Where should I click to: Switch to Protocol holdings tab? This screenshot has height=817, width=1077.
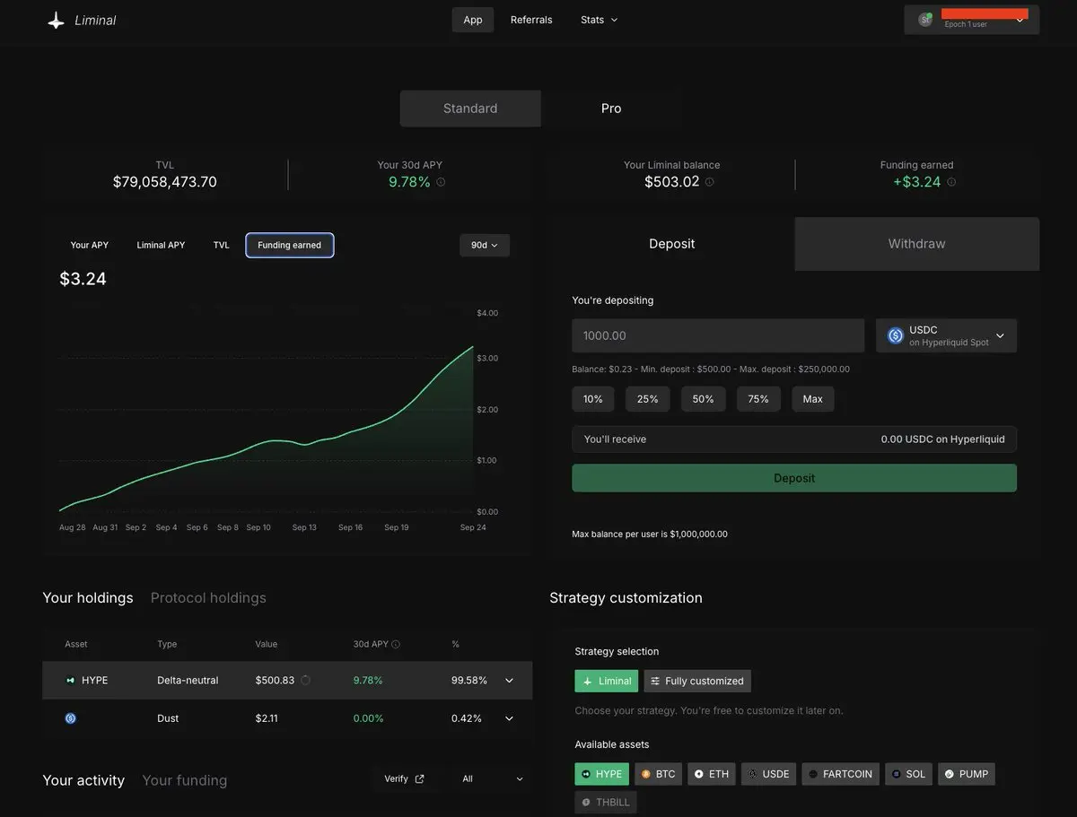(208, 598)
